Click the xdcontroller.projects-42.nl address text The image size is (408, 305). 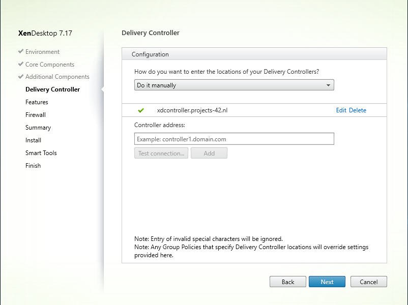pos(192,110)
